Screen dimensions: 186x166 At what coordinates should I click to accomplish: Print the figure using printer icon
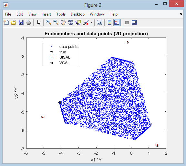click(x=28, y=22)
